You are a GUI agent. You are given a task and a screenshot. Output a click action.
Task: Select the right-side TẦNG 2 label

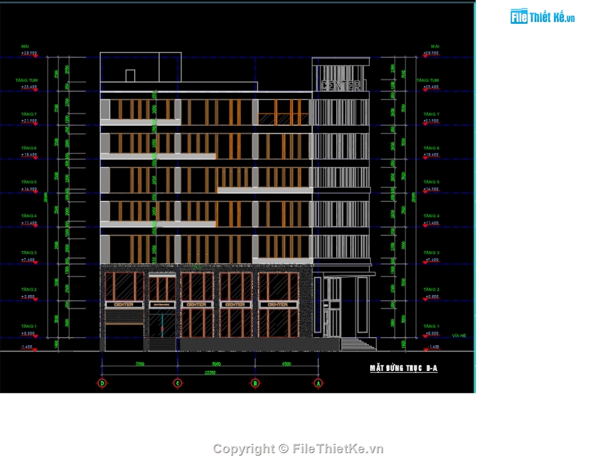[x=432, y=289]
